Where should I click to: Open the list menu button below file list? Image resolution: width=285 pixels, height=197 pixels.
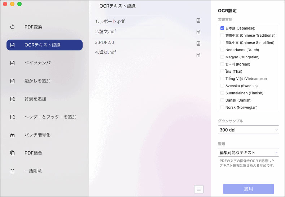coord(199,189)
